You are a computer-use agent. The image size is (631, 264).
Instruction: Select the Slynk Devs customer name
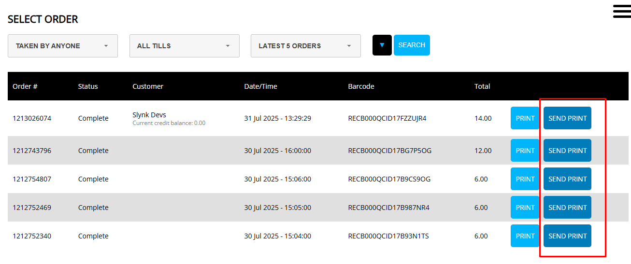tap(149, 115)
